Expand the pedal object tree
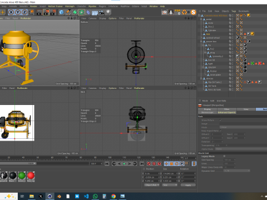 (201, 19)
